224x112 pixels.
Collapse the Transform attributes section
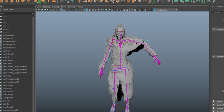coord(214,29)
